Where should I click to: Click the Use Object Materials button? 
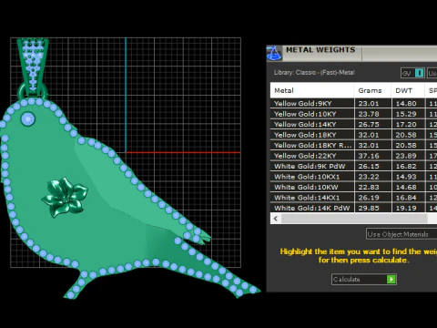tap(401, 234)
